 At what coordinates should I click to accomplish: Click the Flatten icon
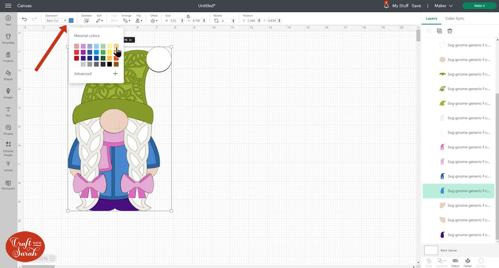[467, 261]
